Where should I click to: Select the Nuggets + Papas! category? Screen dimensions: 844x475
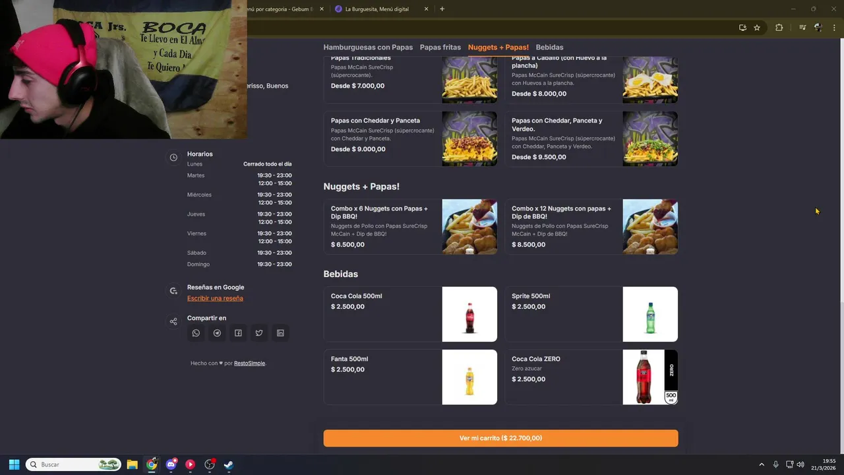498,47
